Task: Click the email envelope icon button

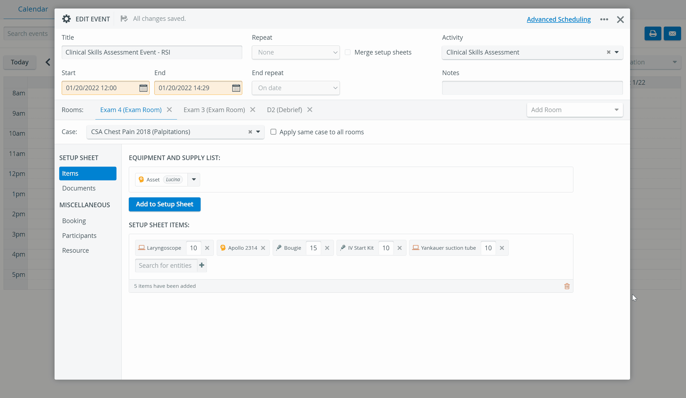Action: (x=672, y=33)
